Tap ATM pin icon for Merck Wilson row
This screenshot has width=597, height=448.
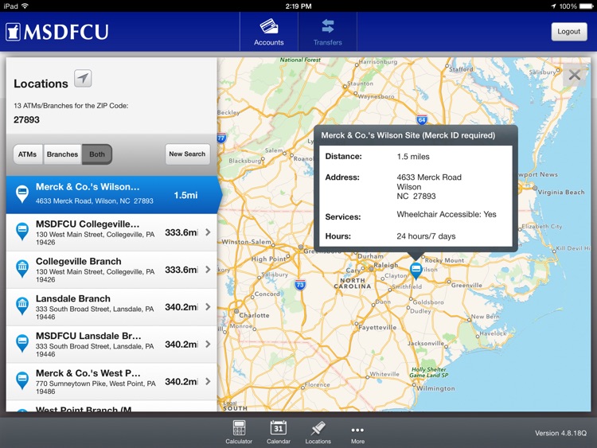(22, 193)
